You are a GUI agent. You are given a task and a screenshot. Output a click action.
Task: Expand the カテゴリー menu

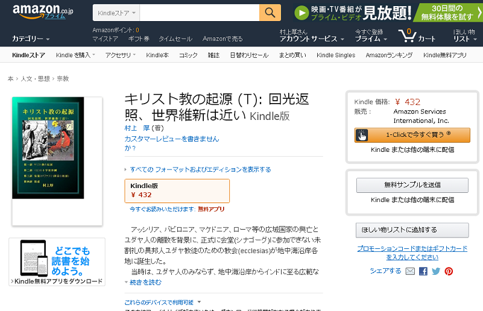tap(31, 39)
